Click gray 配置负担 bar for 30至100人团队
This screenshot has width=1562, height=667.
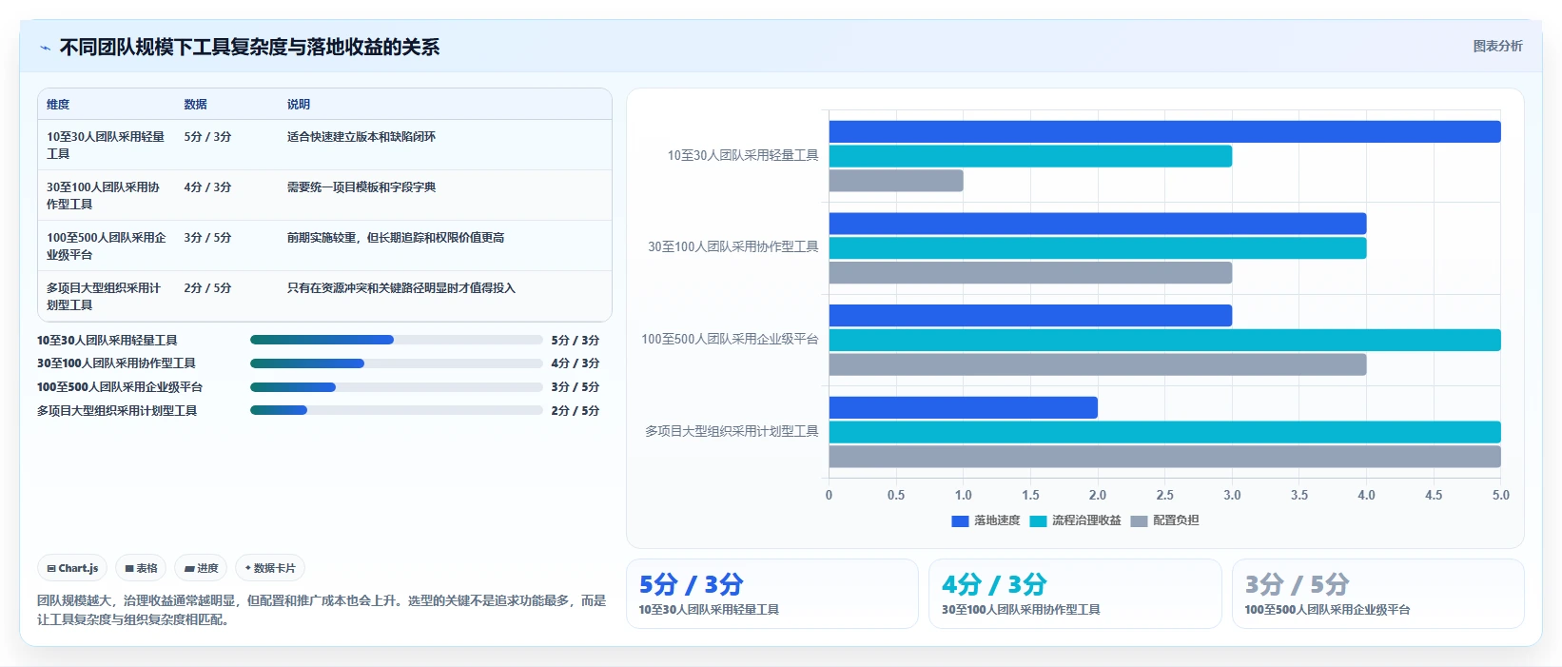(x=1030, y=273)
